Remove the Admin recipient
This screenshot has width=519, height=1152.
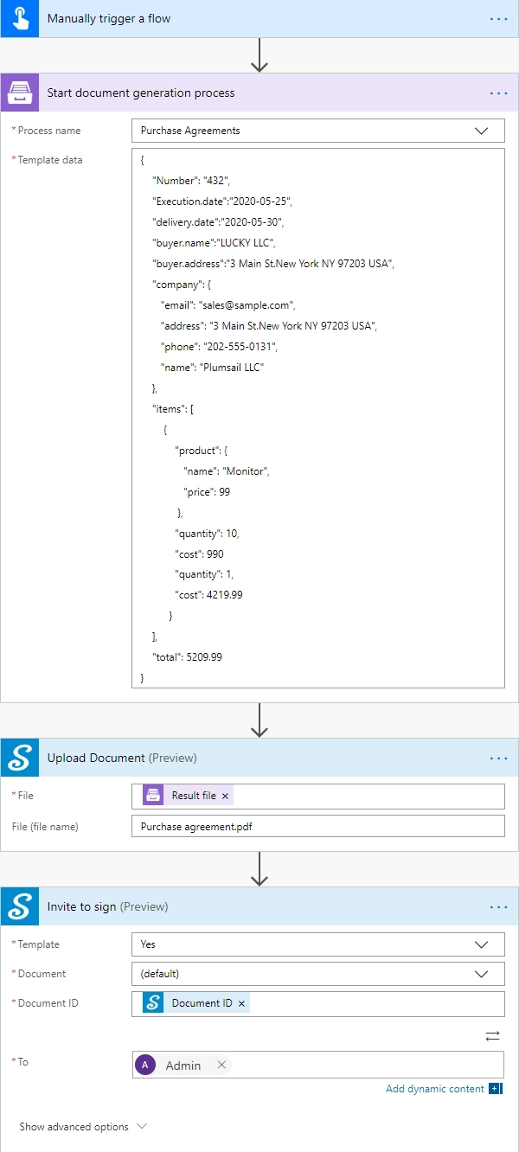coord(221,1066)
